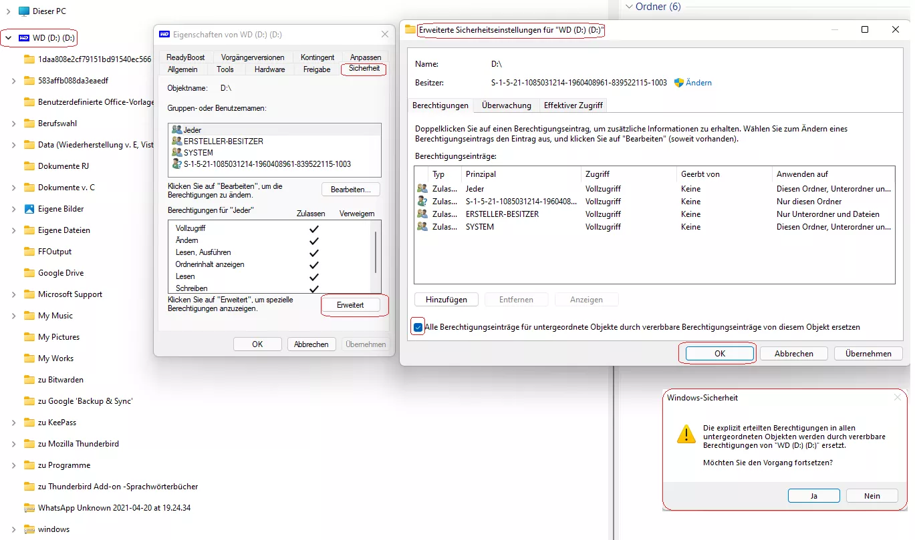
Task: Open the Effektiver Zugriff tab
Action: (573, 105)
